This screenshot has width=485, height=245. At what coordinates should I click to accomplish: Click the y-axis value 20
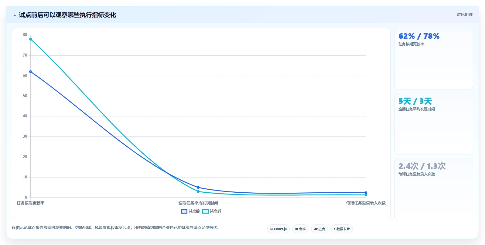[25, 157]
